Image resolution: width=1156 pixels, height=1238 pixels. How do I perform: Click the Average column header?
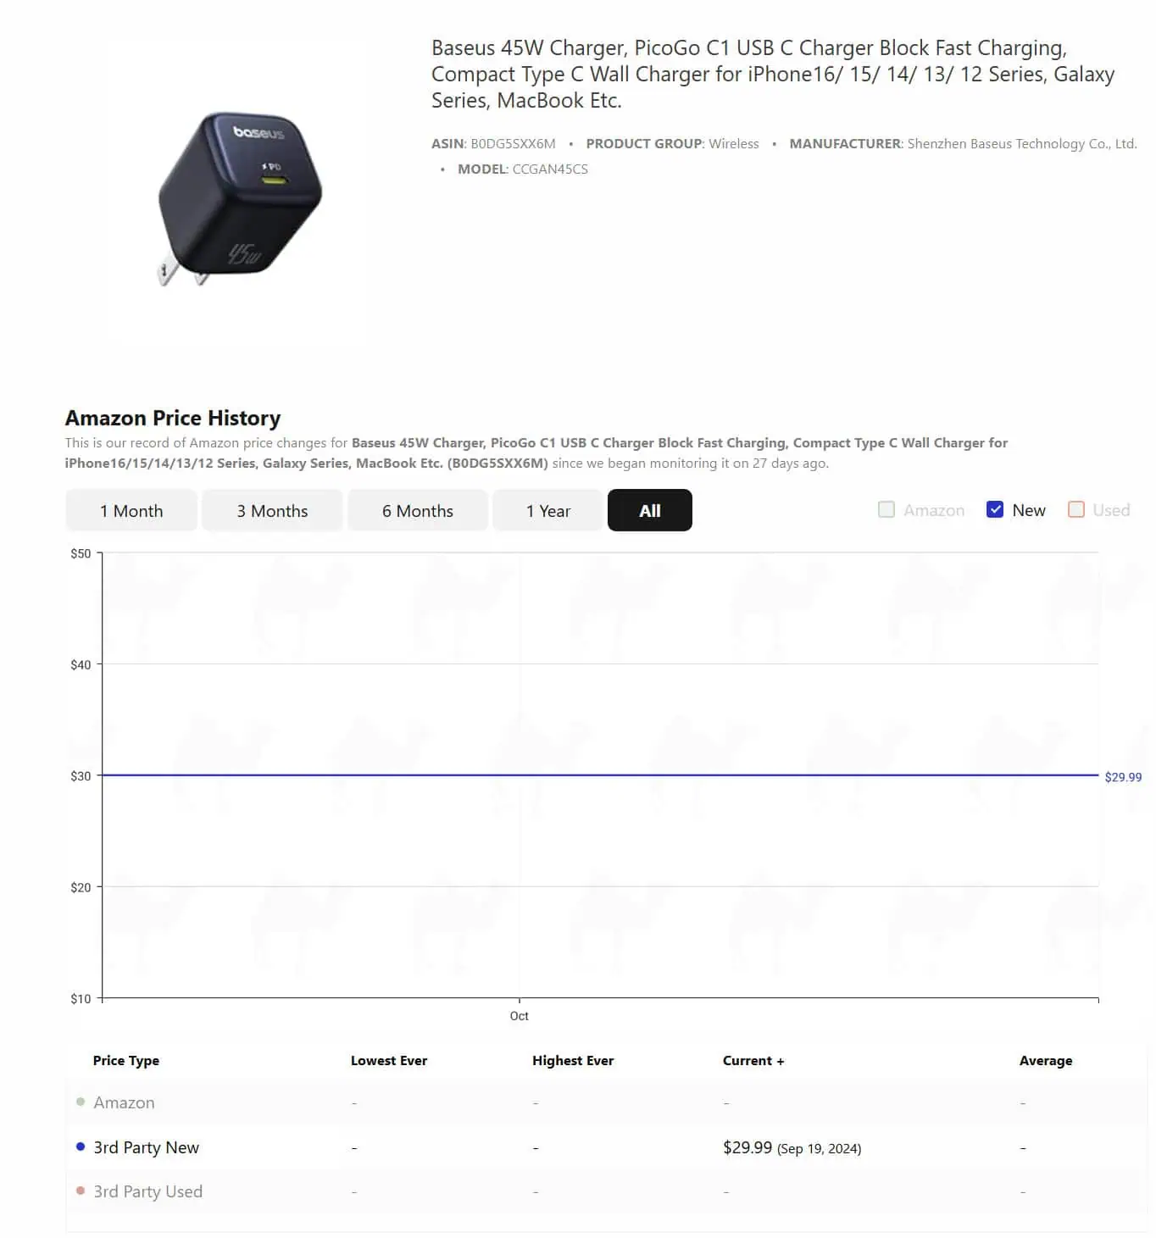coord(1046,1061)
